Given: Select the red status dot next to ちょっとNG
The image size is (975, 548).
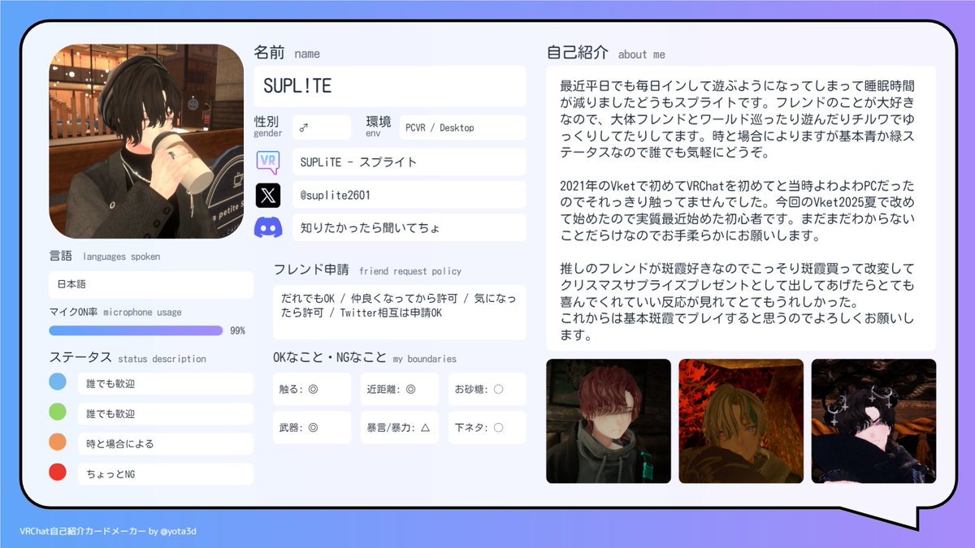Looking at the screenshot, I should click(x=56, y=472).
